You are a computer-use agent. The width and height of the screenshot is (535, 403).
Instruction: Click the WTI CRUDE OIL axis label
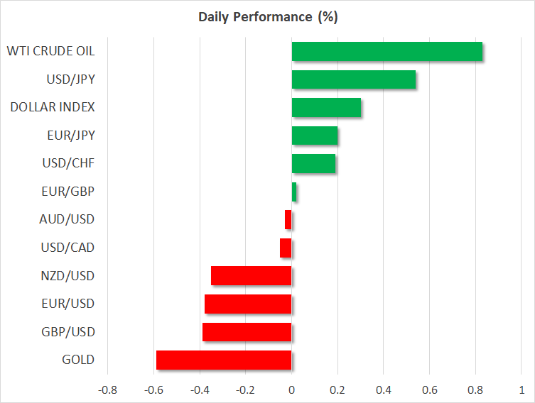50,51
